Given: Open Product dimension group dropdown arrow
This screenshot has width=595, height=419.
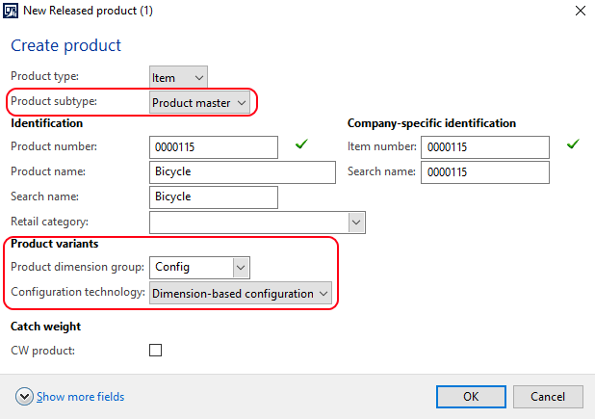Looking at the screenshot, I should (241, 268).
